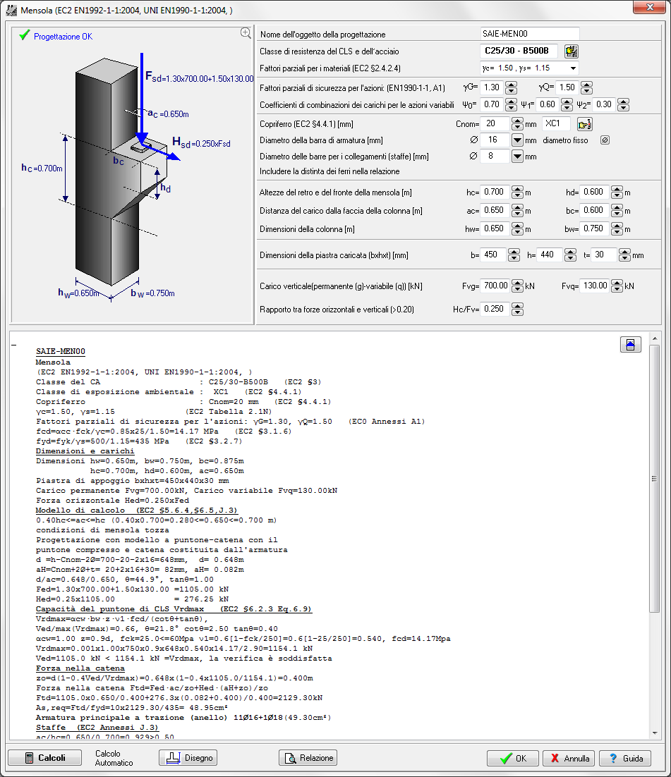Click the Calcolo Automatico label
The width and height of the screenshot is (671, 777).
coord(114,758)
